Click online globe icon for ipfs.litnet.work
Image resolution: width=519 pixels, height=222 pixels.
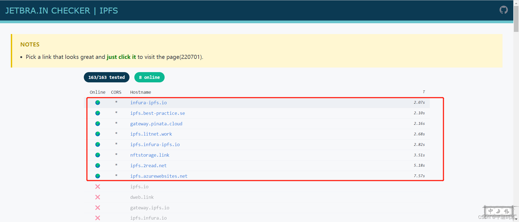[98, 134]
